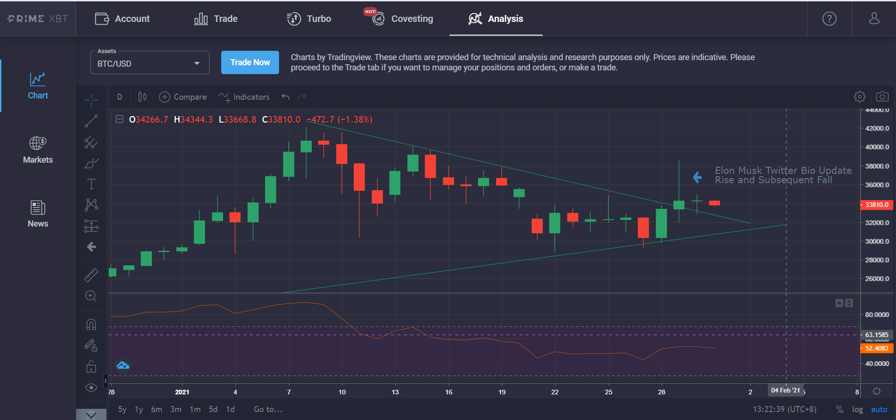Take a chart snapshot with the camera icon
896x420 pixels.
point(883,96)
